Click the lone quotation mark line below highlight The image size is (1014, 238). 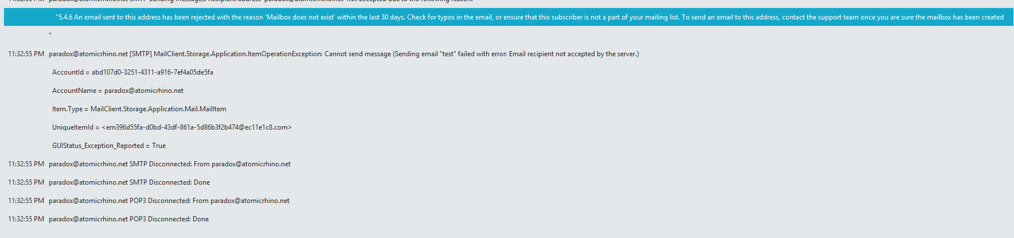click(x=50, y=35)
